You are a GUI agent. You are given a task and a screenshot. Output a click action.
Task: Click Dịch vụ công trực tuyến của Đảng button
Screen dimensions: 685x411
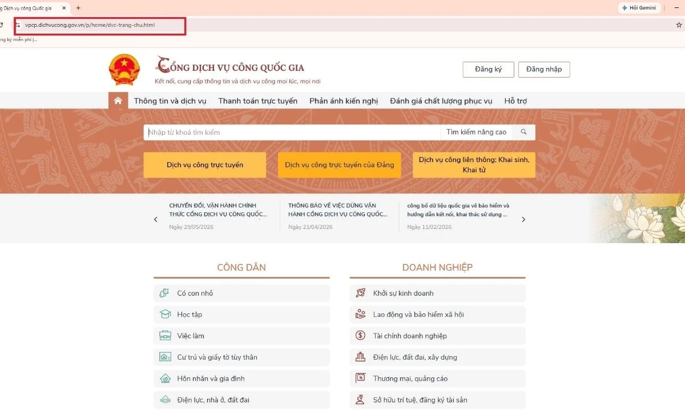click(340, 165)
